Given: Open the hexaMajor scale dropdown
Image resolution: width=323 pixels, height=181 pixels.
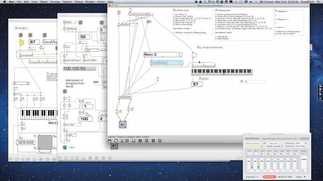Looking at the screenshot, I should 167,62.
